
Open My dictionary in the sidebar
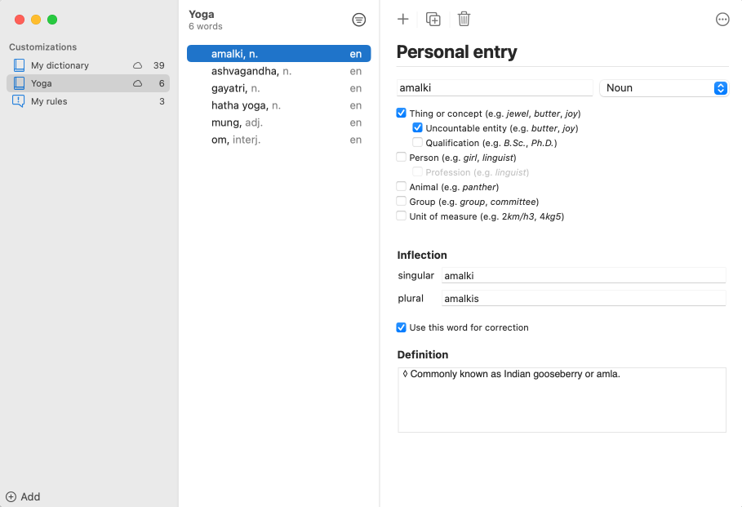coord(60,65)
